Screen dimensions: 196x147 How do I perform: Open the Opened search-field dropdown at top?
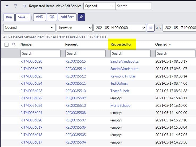click(x=100, y=6)
